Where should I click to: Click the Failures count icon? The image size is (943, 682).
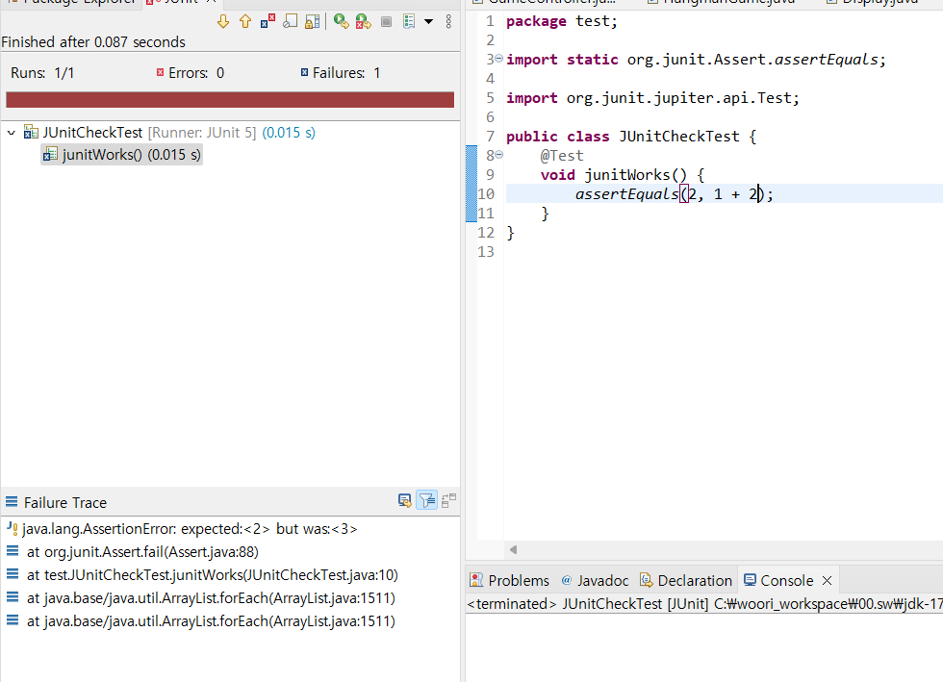click(304, 73)
